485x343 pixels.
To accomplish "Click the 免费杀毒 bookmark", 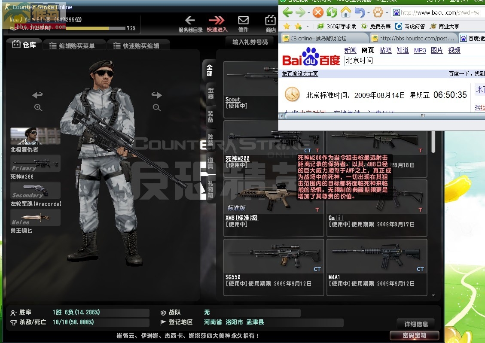I will (x=376, y=27).
